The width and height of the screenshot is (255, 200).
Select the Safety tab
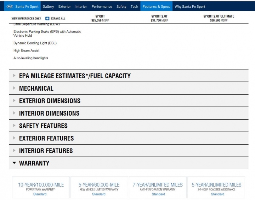click(x=121, y=6)
